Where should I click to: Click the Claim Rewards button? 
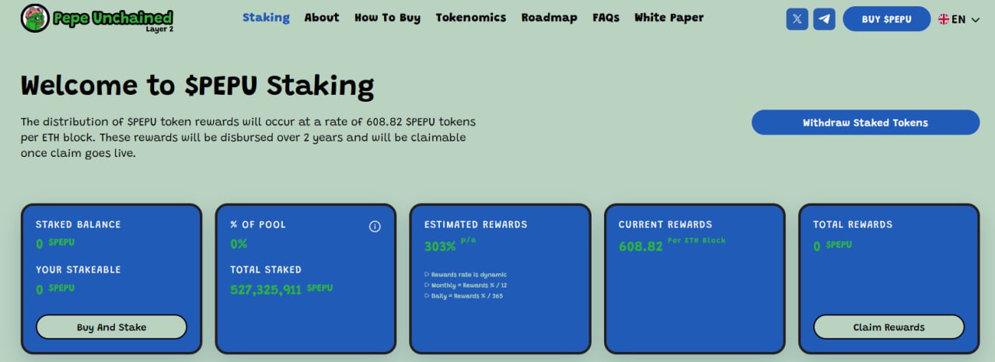click(x=889, y=327)
